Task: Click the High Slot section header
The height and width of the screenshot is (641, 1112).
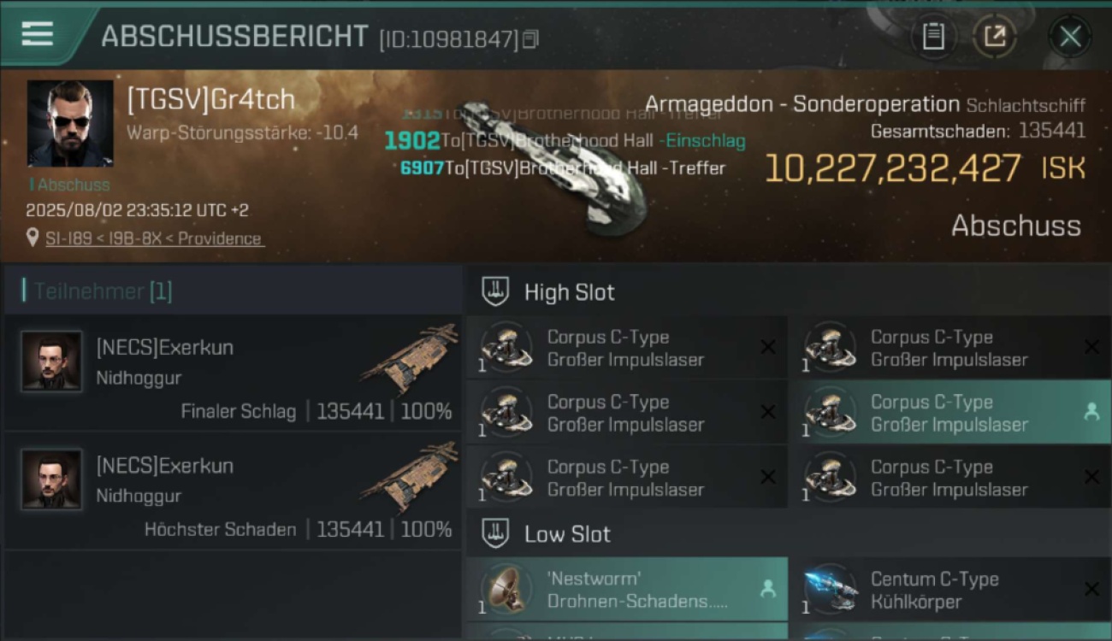Action: point(569,292)
